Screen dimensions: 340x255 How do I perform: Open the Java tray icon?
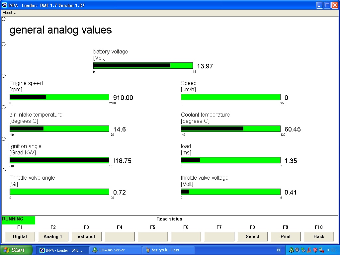(309, 250)
